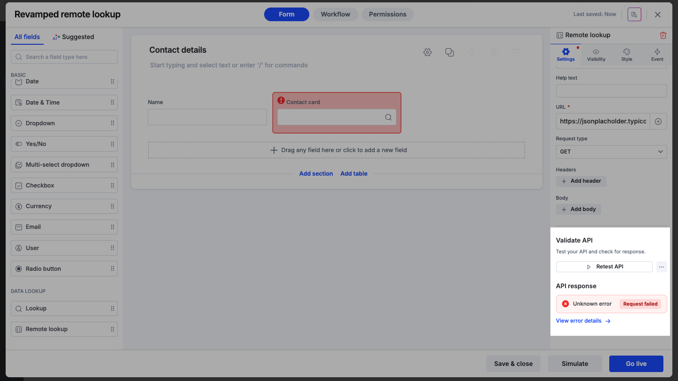The width and height of the screenshot is (678, 381).
Task: Click the red error icon beside Unknown error
Action: (565, 304)
